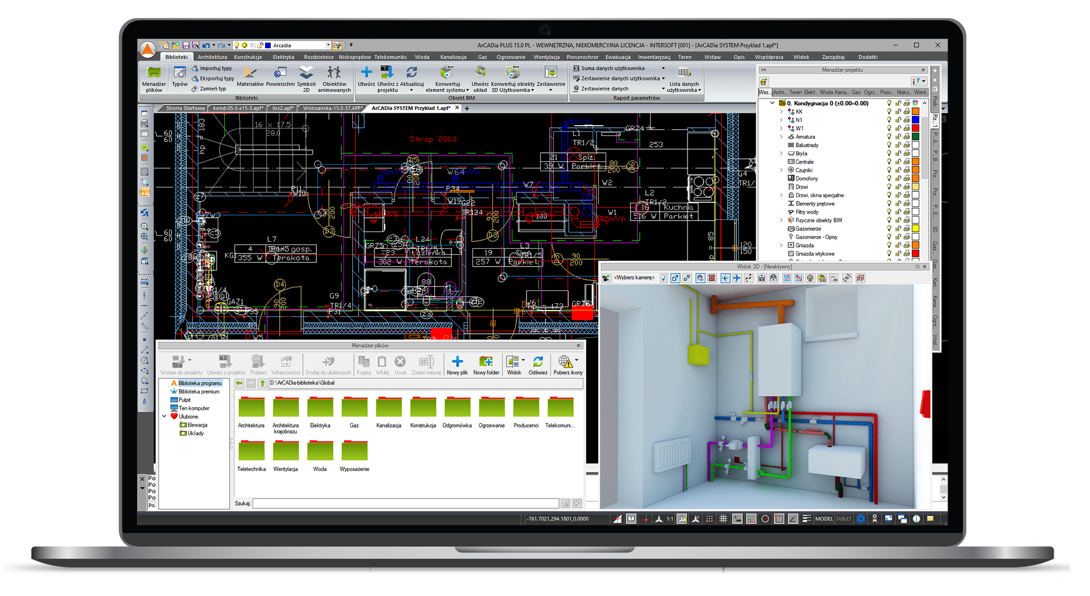Click the Utwórz BIM object tool

click(x=366, y=76)
